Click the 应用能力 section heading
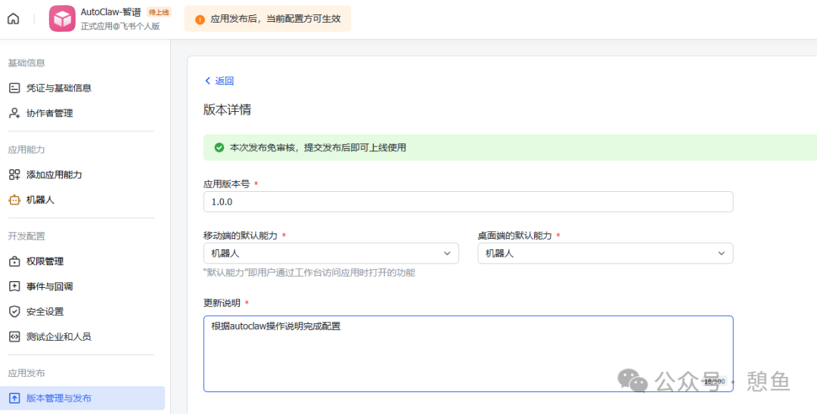The width and height of the screenshot is (817, 414). pyautogui.click(x=26, y=150)
